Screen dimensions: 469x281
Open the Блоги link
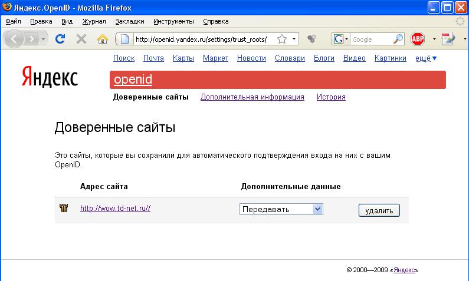point(324,58)
